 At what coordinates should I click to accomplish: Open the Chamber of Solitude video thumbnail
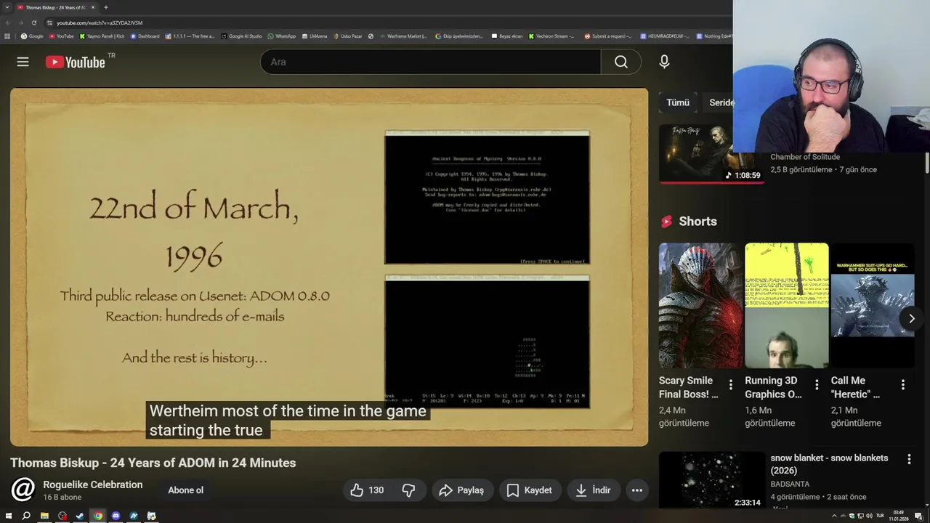(711, 154)
